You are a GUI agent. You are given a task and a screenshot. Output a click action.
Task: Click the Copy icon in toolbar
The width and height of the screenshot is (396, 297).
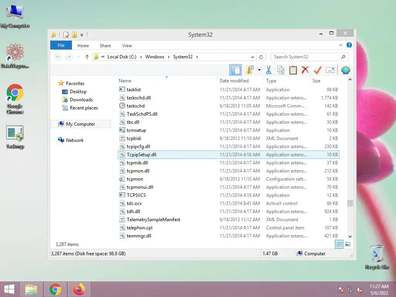click(281, 70)
